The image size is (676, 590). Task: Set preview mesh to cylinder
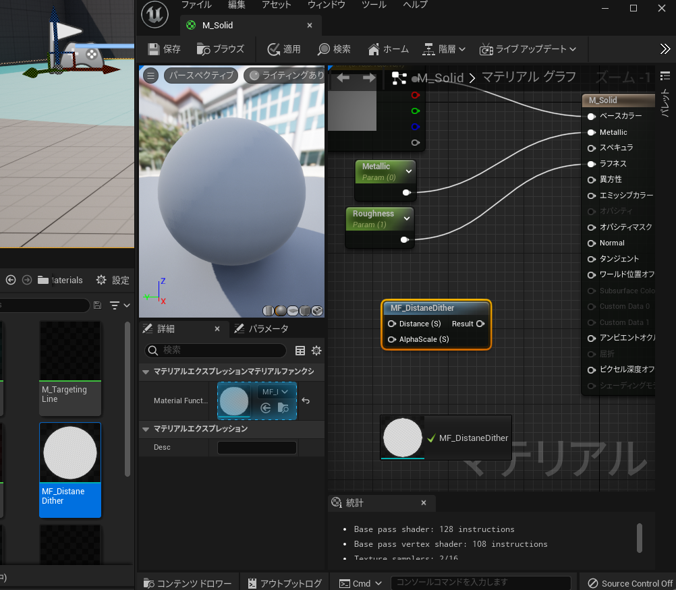tap(268, 310)
